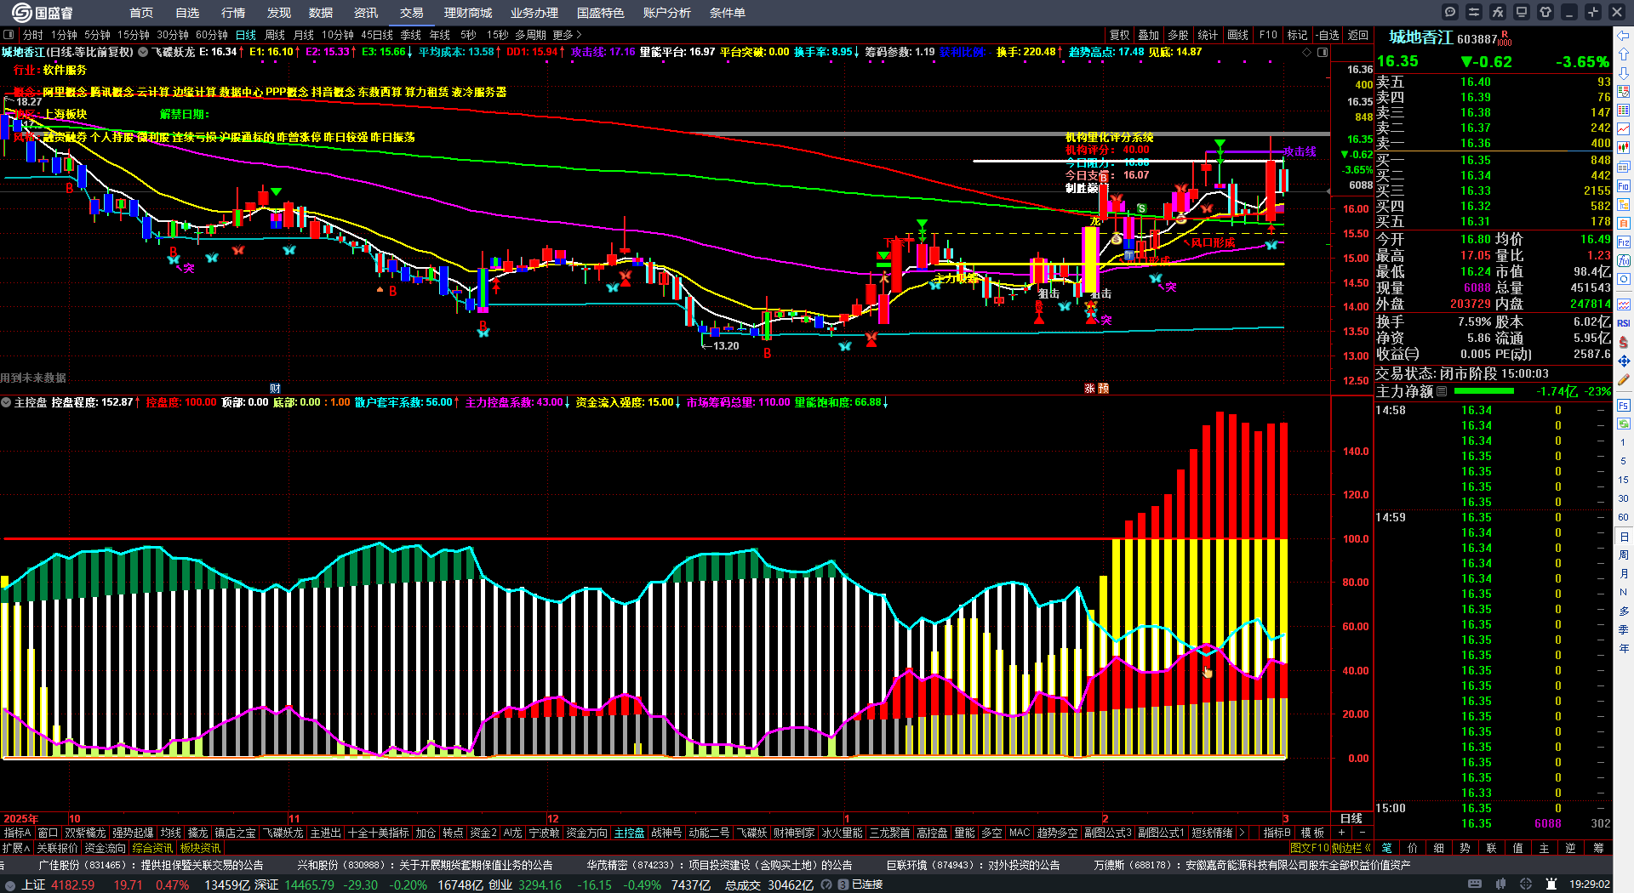Screen dimensions: 1634x893
Task: Open the 指标B indicator group
Action: [x=1277, y=833]
